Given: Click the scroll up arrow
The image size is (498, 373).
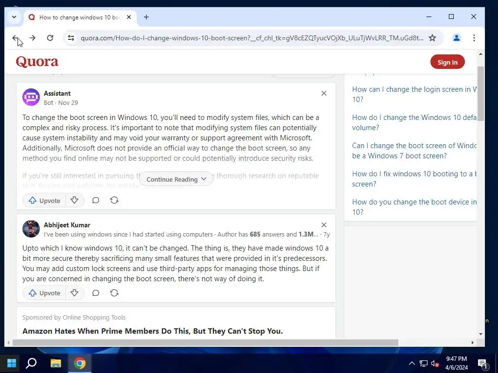Looking at the screenshot, I should coord(480,54).
